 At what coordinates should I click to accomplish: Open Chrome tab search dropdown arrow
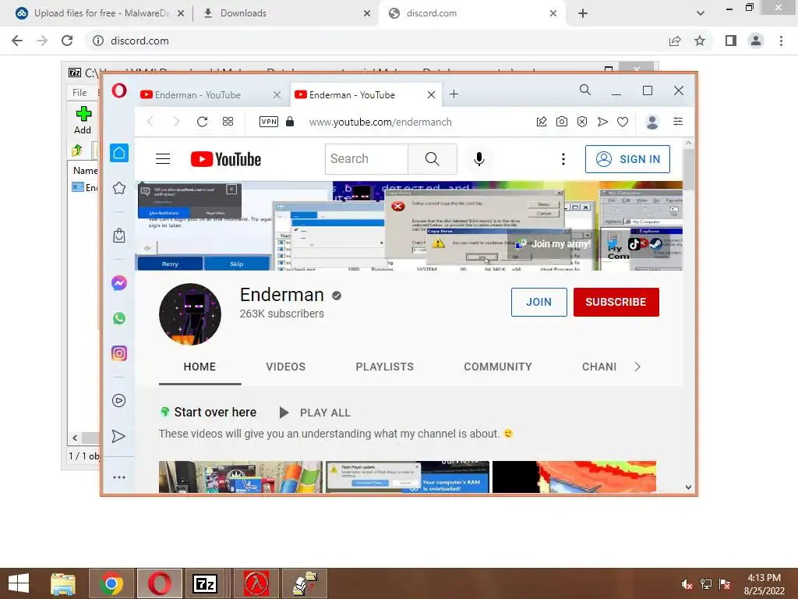pyautogui.click(x=701, y=14)
